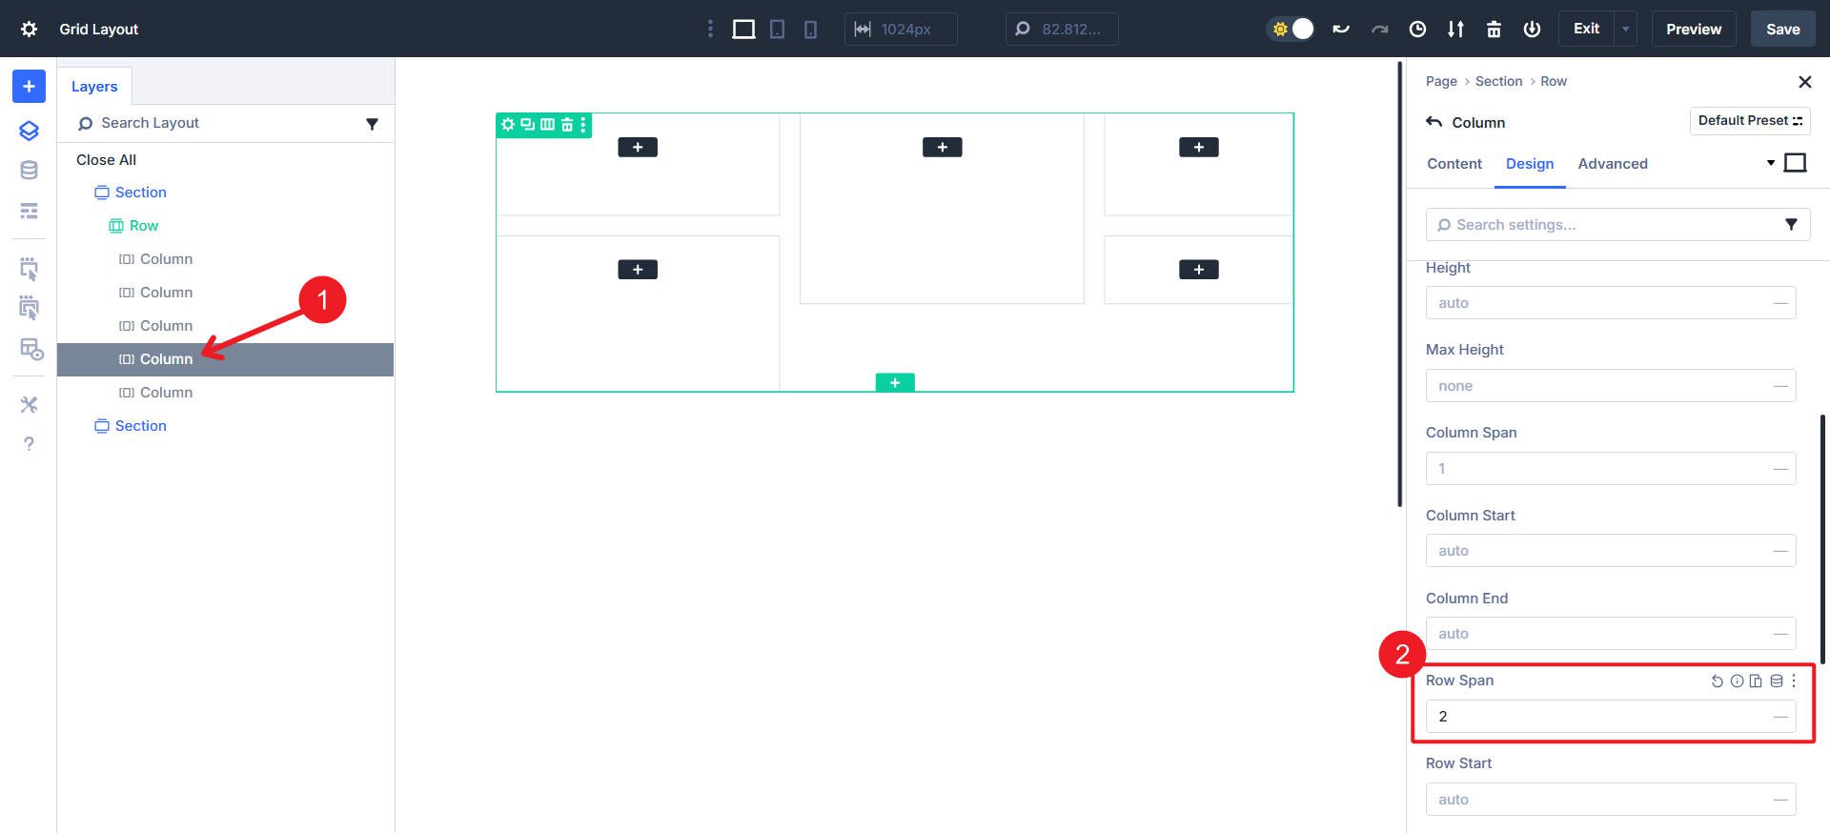
Task: Open the Default Preset dropdown
Action: tap(1749, 121)
